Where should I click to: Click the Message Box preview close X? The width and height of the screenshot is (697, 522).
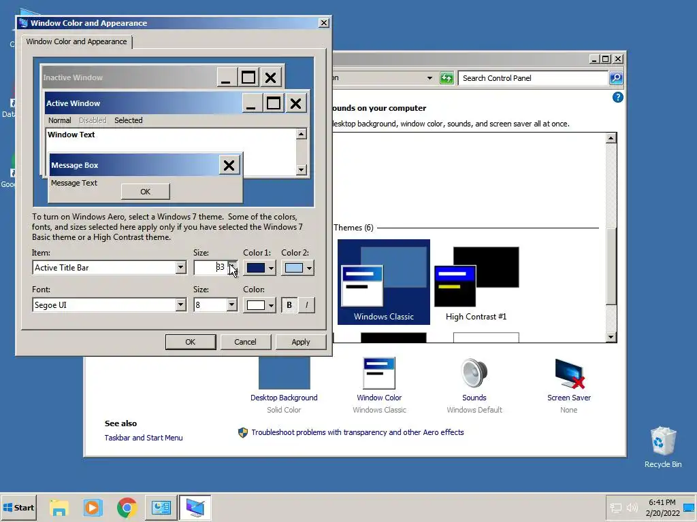(x=229, y=165)
